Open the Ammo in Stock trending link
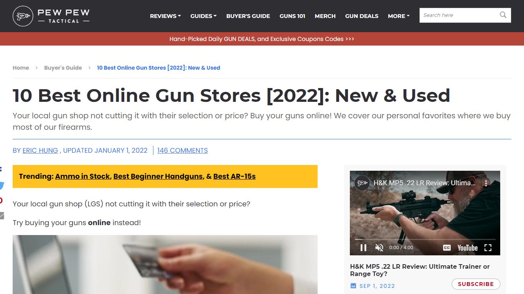The image size is (524, 294). (82, 176)
